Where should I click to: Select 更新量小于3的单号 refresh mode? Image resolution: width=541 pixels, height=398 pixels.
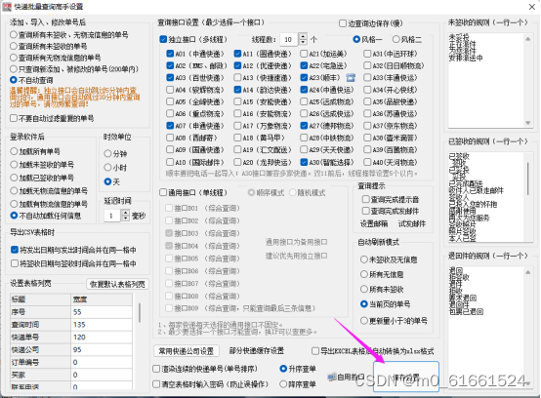tap(363, 321)
